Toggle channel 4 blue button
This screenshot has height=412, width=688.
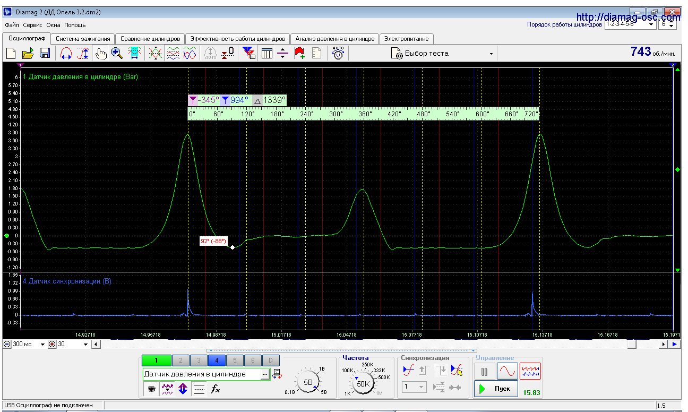click(x=217, y=360)
